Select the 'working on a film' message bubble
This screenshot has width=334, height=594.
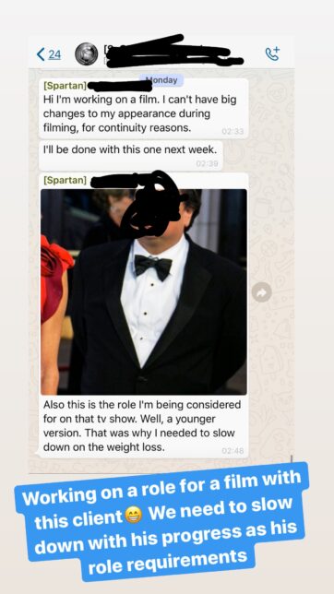pyautogui.click(x=144, y=108)
